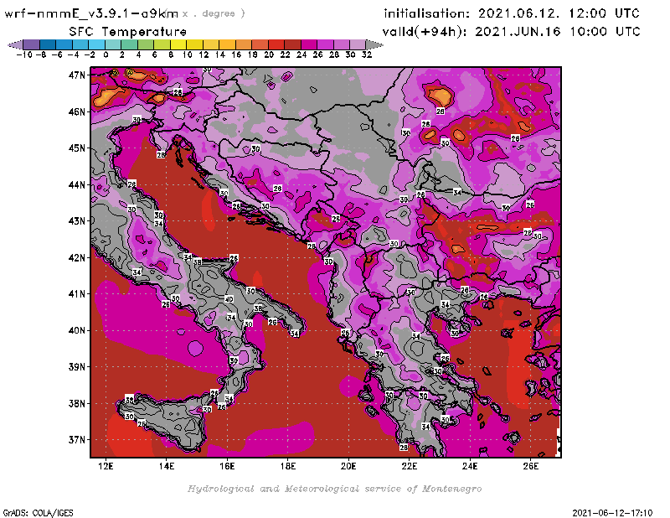Viewport: 670px width, 518px height.
Task: Click Hydrological and Meteorological service of Montenegro caption
Action: pyautogui.click(x=334, y=489)
